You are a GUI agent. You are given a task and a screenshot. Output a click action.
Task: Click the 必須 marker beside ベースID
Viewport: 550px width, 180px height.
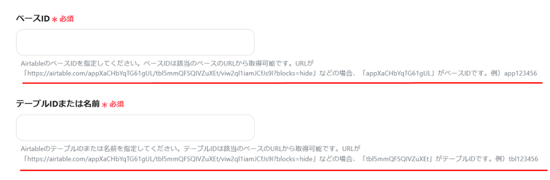pyautogui.click(x=66, y=19)
